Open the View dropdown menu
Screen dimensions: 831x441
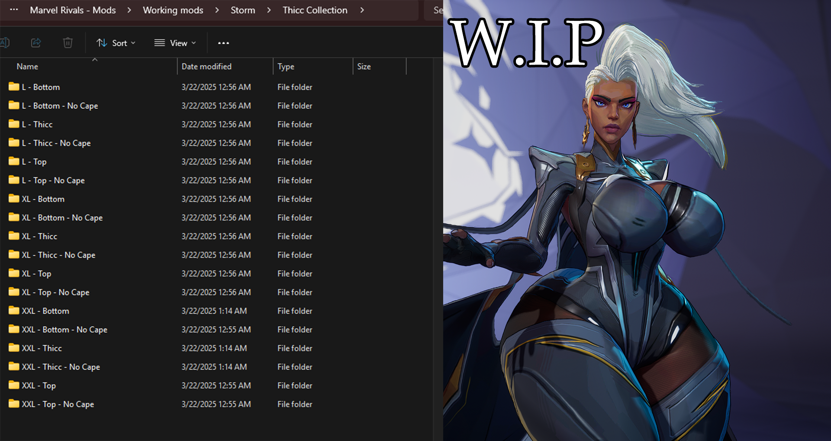point(175,43)
